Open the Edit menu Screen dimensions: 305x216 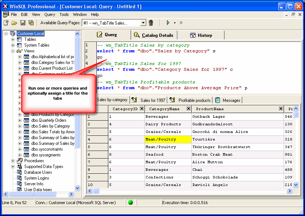pyautogui.click(x=24, y=14)
